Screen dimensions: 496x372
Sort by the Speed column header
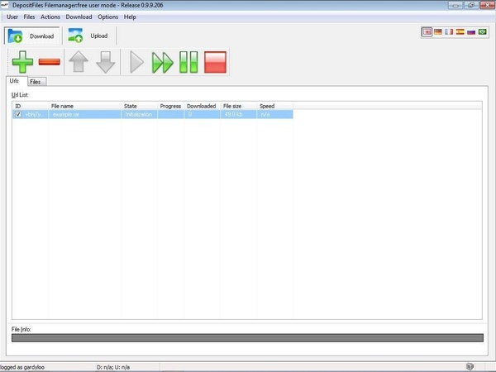click(x=275, y=106)
